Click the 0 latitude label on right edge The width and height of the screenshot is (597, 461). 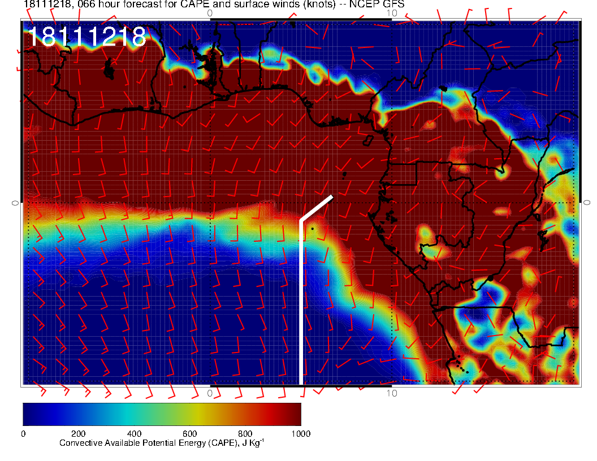587,202
